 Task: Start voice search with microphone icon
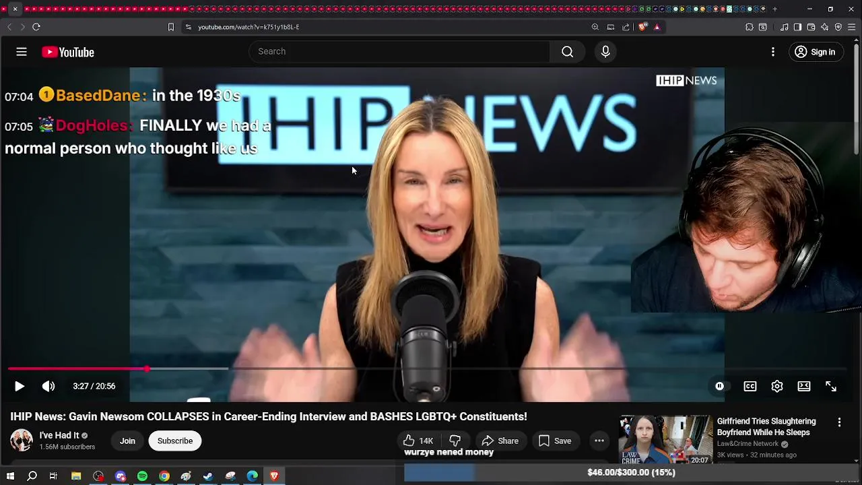pos(605,52)
